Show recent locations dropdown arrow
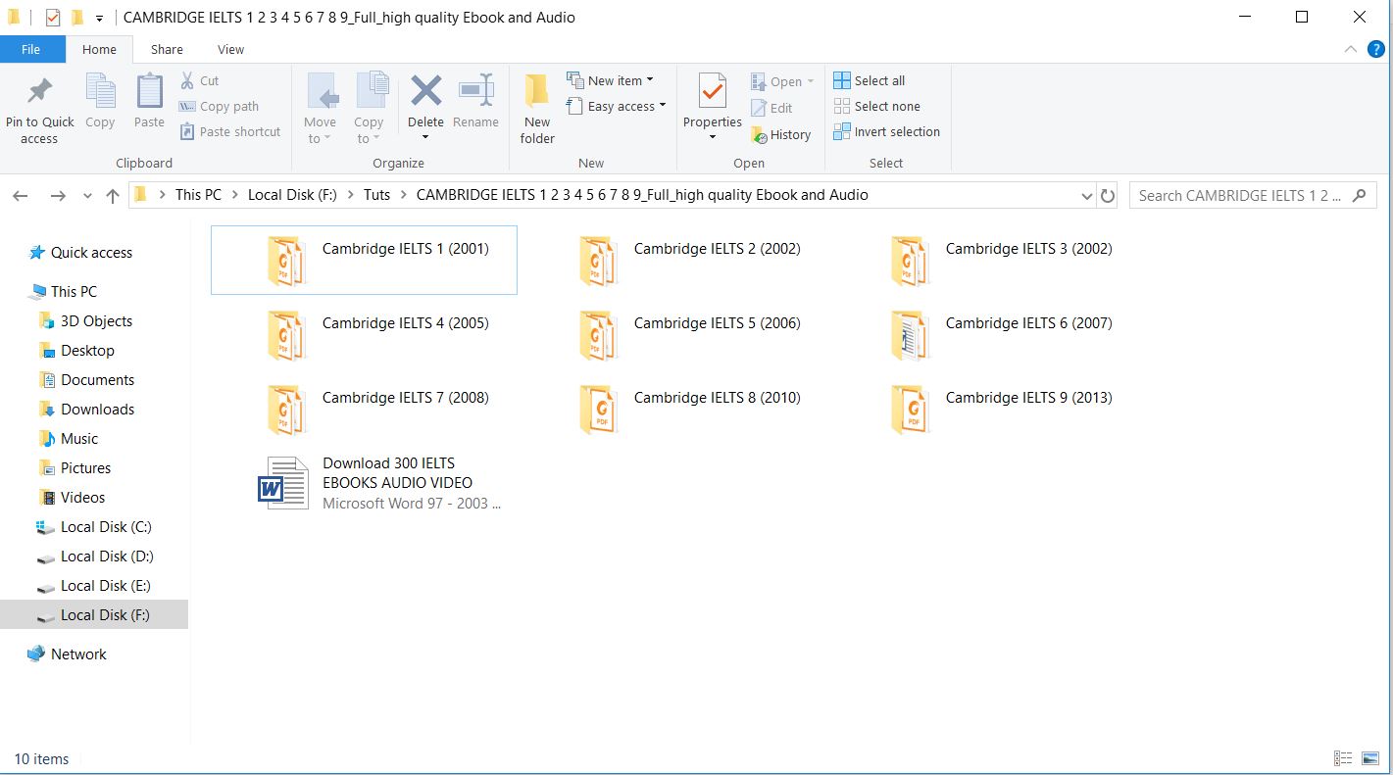The image size is (1393, 775). point(87,196)
